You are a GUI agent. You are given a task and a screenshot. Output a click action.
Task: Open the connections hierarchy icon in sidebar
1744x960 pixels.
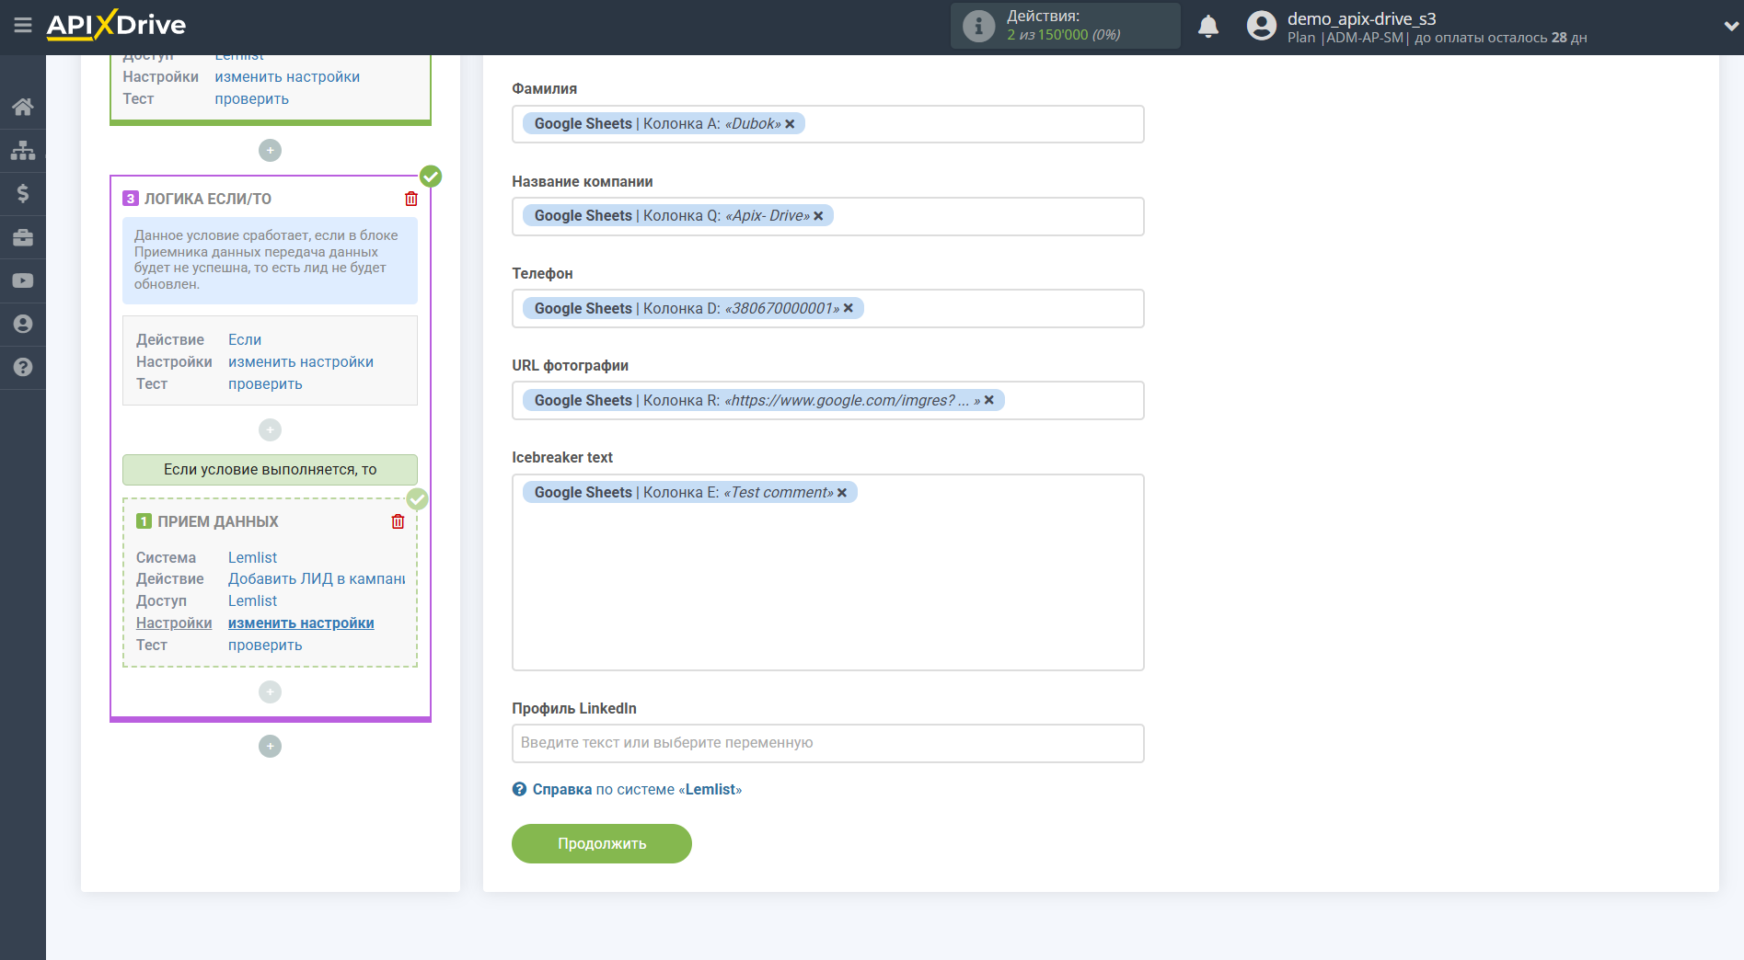point(23,150)
